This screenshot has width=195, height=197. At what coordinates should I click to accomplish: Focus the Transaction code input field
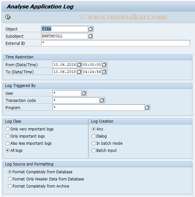click(76, 100)
